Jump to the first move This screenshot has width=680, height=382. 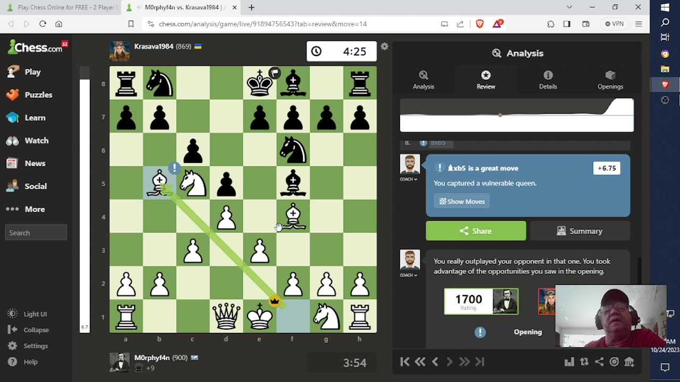405,362
